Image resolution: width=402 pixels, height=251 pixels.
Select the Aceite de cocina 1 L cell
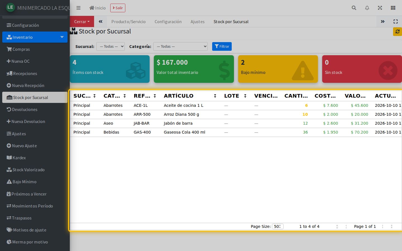click(x=191, y=105)
